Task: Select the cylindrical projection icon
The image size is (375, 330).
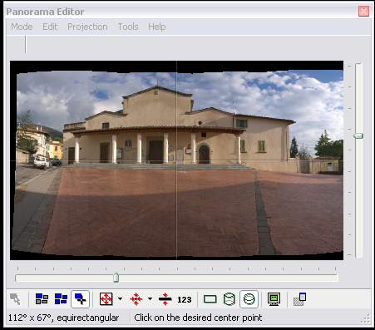Action: click(229, 299)
